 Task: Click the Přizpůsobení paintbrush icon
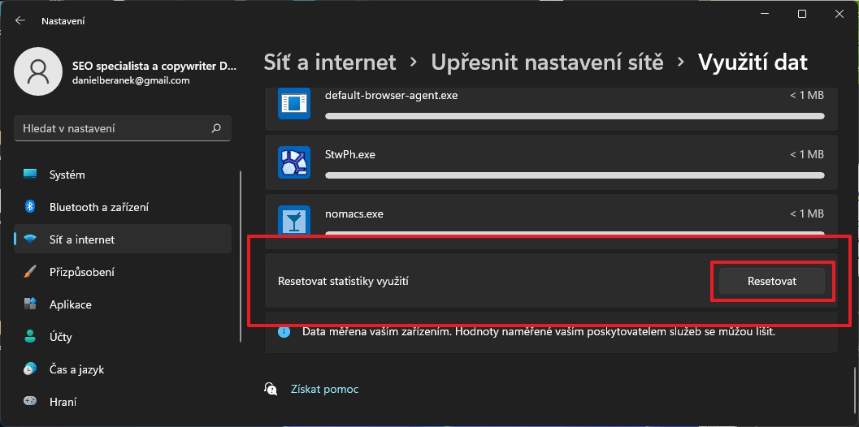(30, 272)
